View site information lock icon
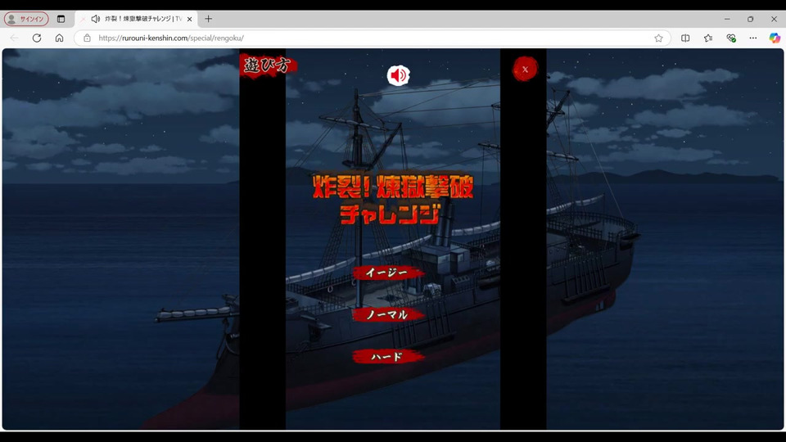786x442 pixels. click(x=88, y=38)
